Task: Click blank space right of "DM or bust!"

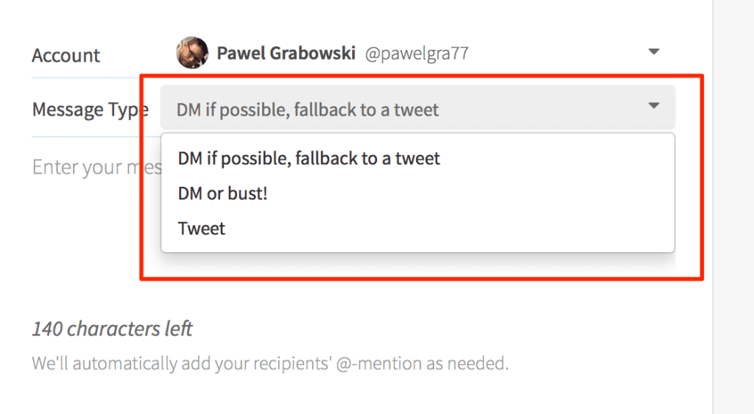Action: click(x=469, y=193)
